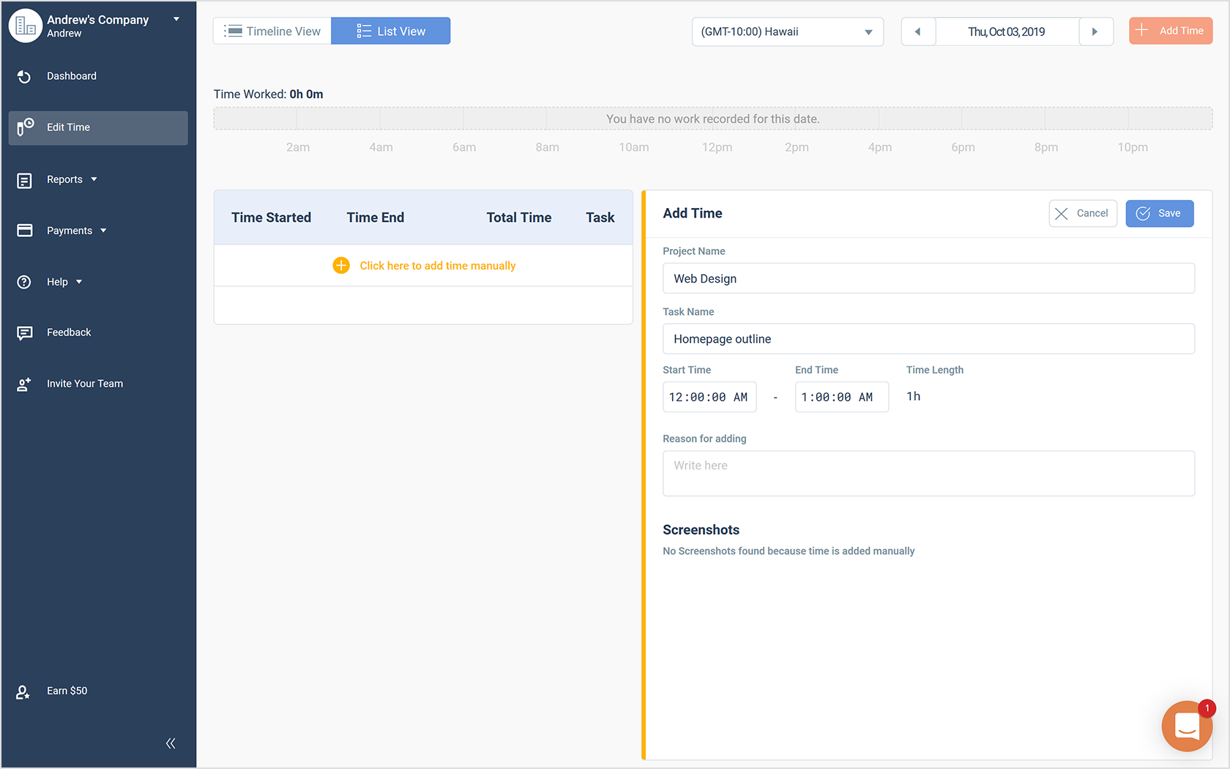The height and width of the screenshot is (769, 1230).
Task: Cancel the Add Time form
Action: point(1083,213)
